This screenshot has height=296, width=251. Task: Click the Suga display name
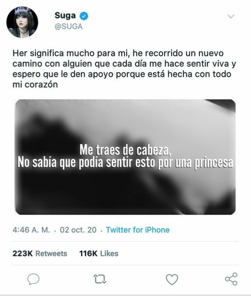[x=65, y=15]
